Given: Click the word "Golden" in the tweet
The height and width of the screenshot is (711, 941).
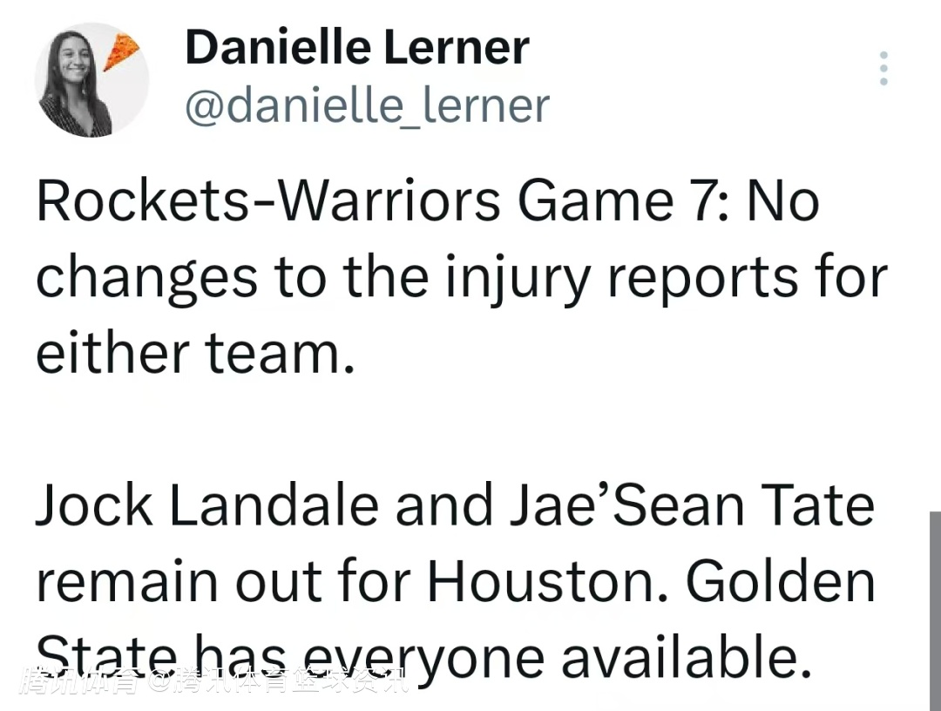Looking at the screenshot, I should tap(780, 581).
